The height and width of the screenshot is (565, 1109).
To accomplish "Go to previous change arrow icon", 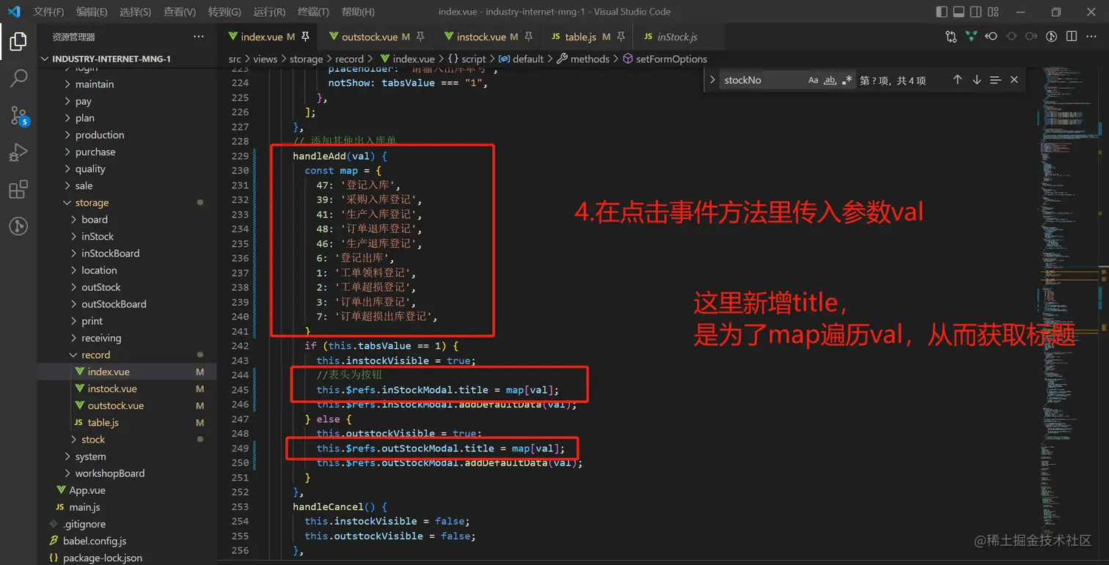I will [991, 37].
